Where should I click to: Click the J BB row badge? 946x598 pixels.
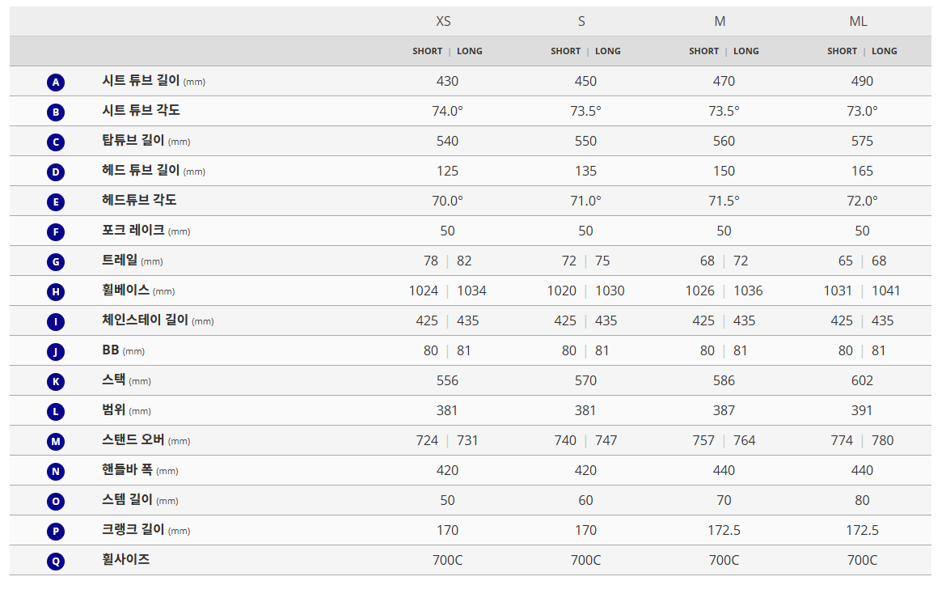55,351
